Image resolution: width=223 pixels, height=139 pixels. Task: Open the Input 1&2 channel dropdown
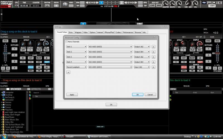tap(142, 67)
